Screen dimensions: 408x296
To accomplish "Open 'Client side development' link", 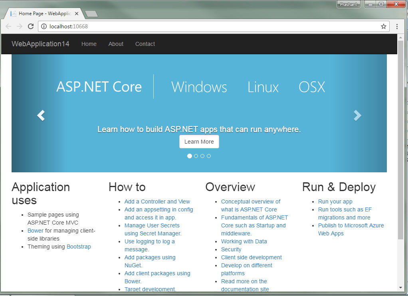I will click(x=252, y=258).
